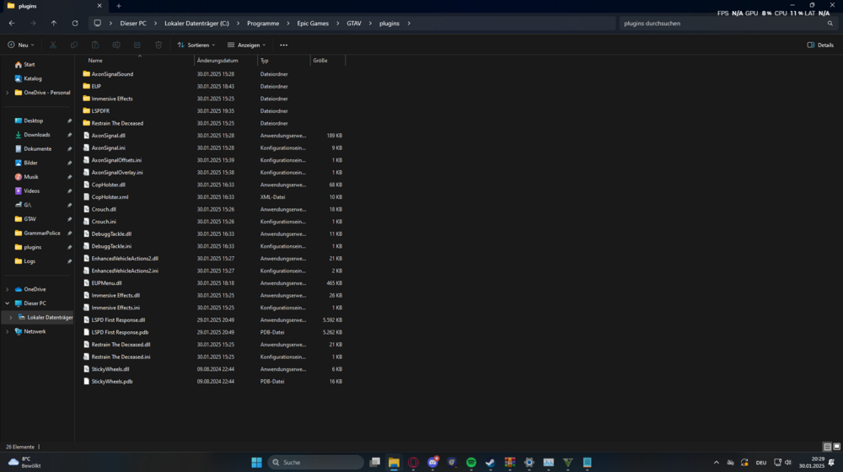843x472 pixels.
Task: Click GTAV breadcrumb in address bar
Action: (354, 24)
